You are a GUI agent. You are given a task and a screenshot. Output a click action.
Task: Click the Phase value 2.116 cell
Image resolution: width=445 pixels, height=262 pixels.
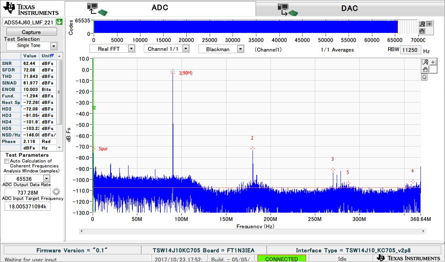[30, 142]
